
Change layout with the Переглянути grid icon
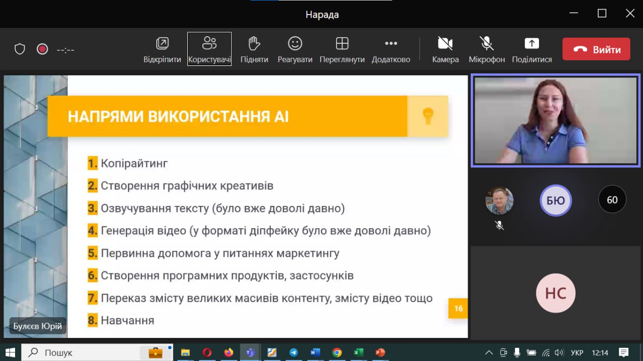pyautogui.click(x=342, y=44)
